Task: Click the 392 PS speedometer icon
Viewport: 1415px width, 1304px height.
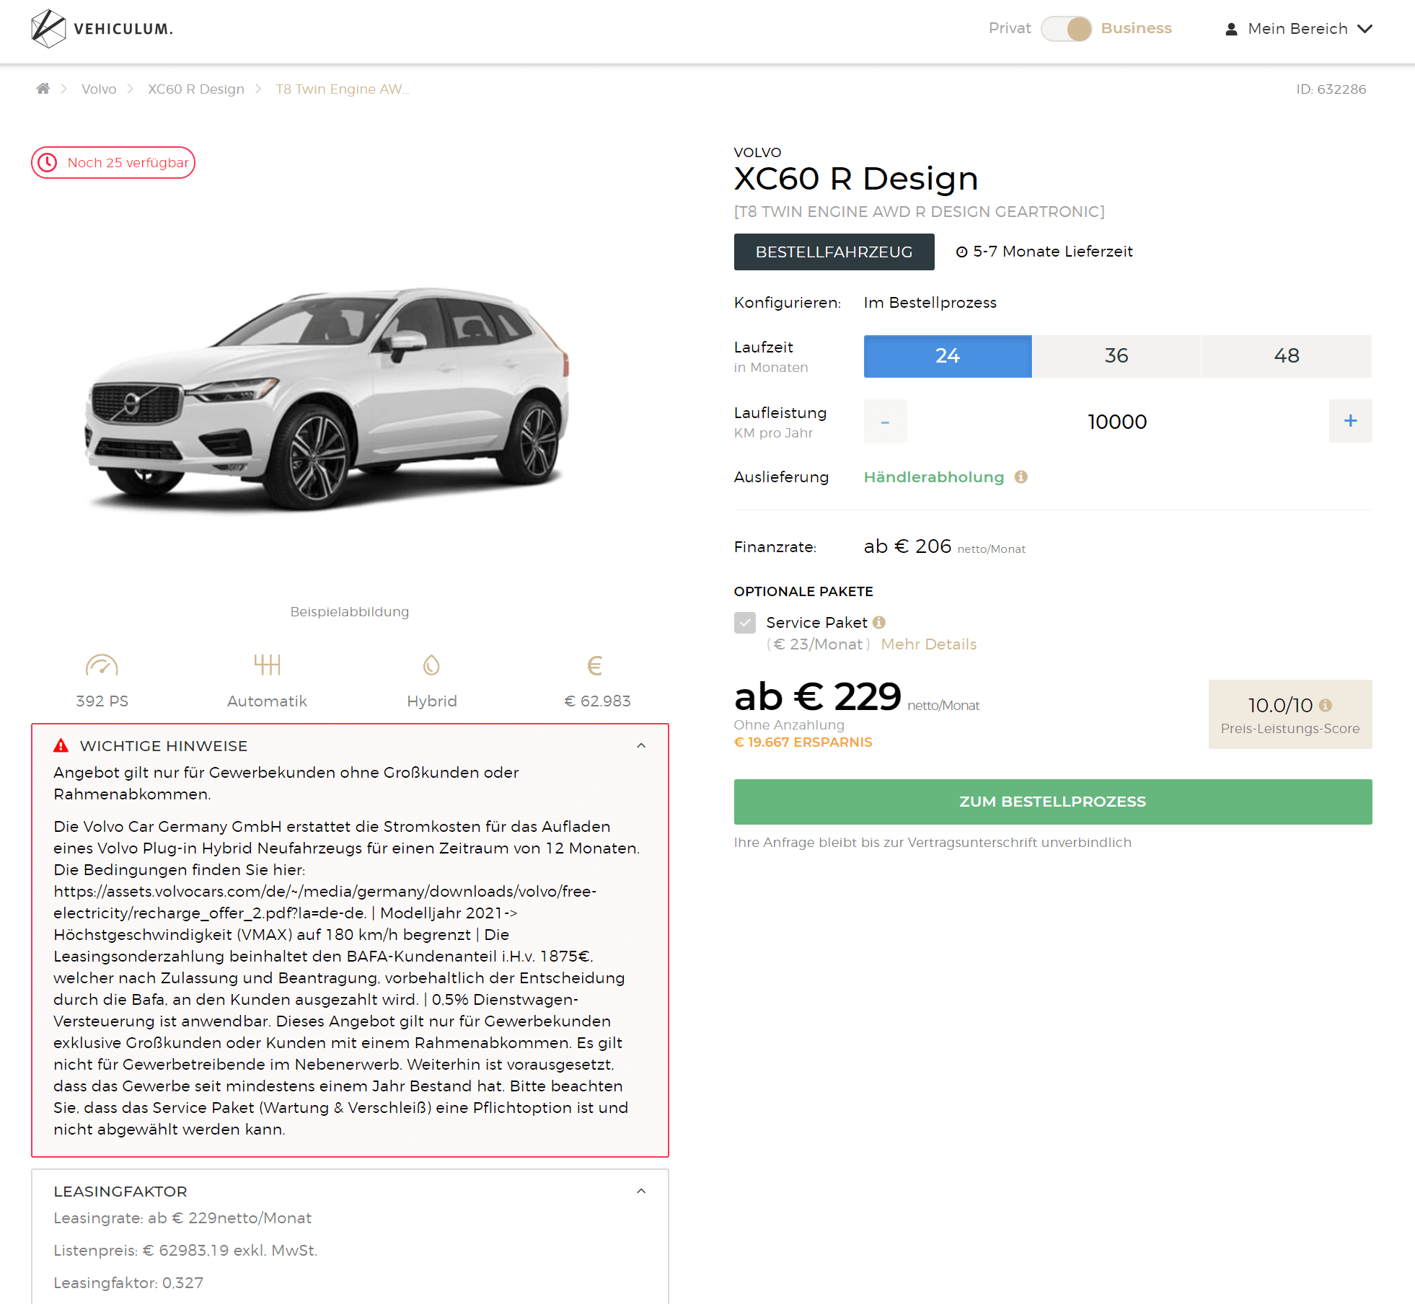Action: click(x=102, y=665)
